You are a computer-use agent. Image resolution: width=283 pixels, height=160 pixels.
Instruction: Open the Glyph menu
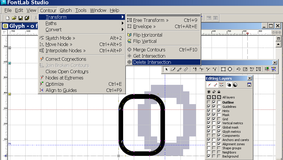tap(66, 10)
